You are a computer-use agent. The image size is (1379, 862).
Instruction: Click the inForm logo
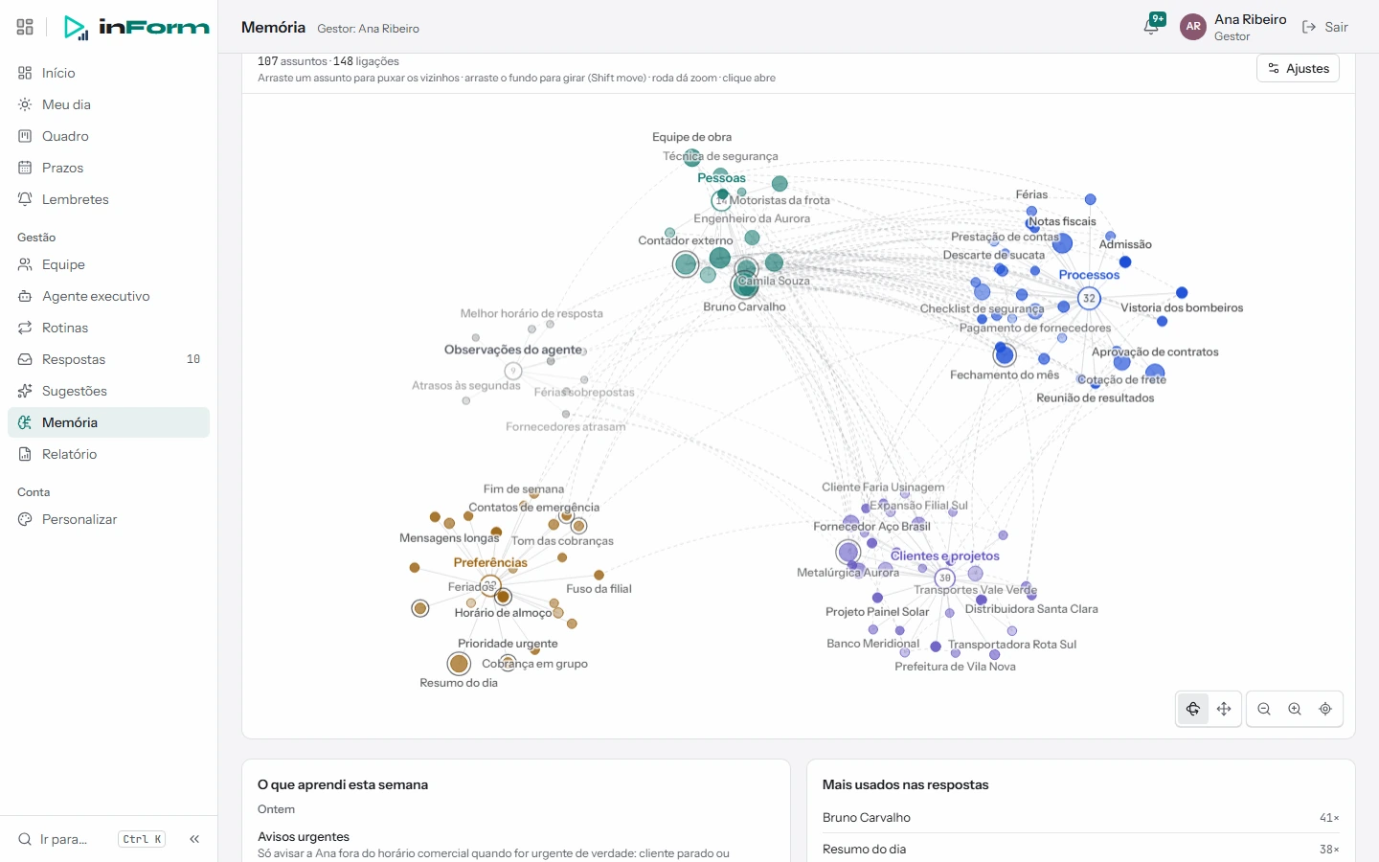point(136,27)
